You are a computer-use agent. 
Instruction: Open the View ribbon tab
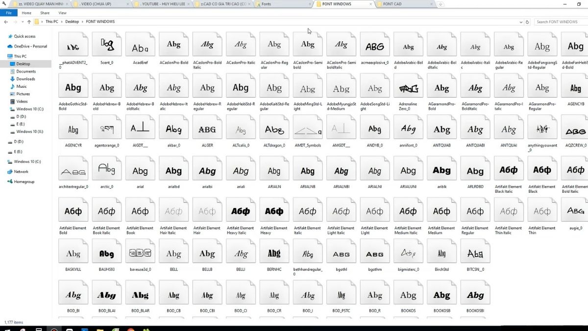[x=62, y=13]
